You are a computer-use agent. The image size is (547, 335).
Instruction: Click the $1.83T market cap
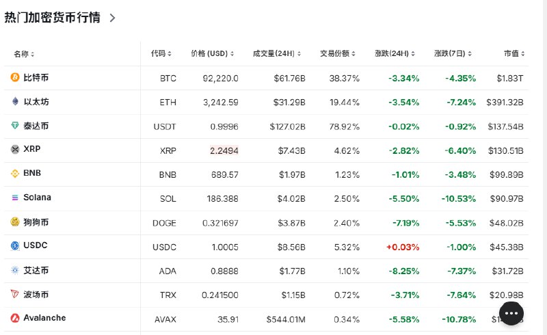click(x=510, y=79)
